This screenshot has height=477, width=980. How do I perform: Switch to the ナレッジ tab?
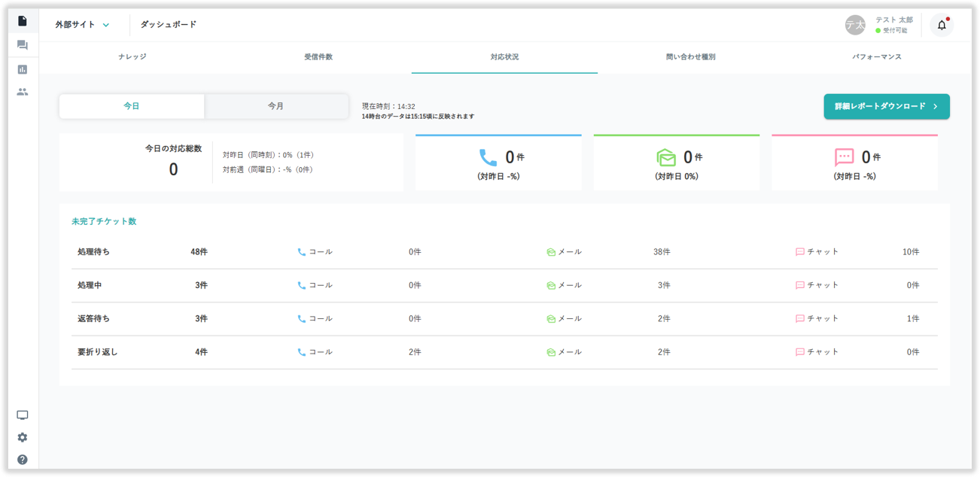132,57
